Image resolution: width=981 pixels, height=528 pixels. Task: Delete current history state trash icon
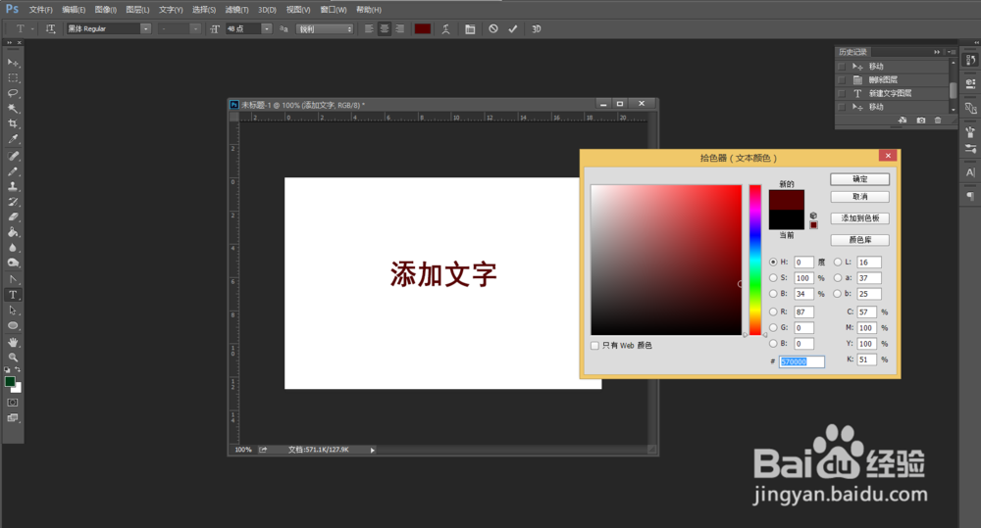click(x=937, y=120)
